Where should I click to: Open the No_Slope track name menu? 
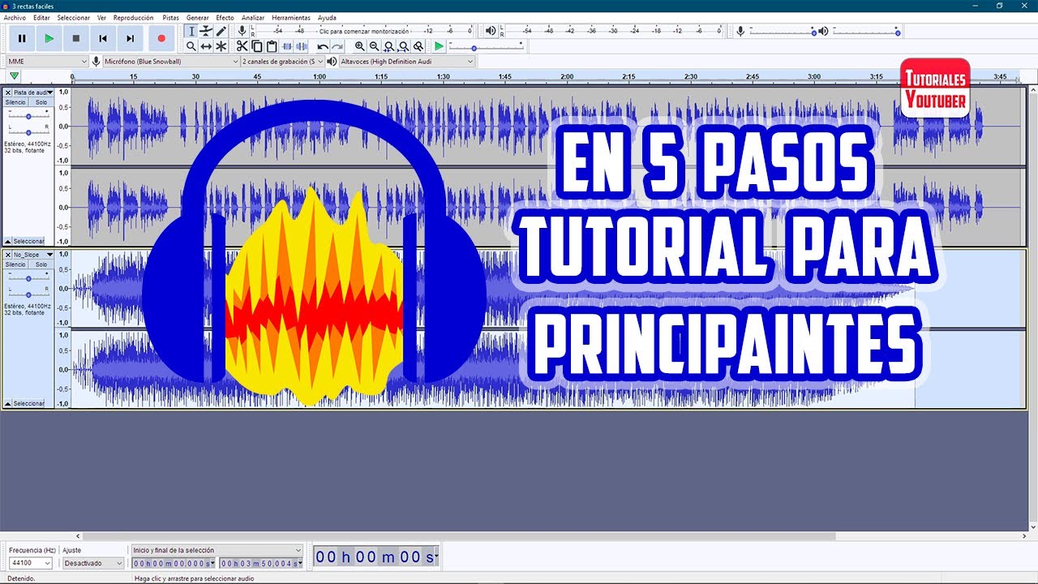pyautogui.click(x=32, y=255)
